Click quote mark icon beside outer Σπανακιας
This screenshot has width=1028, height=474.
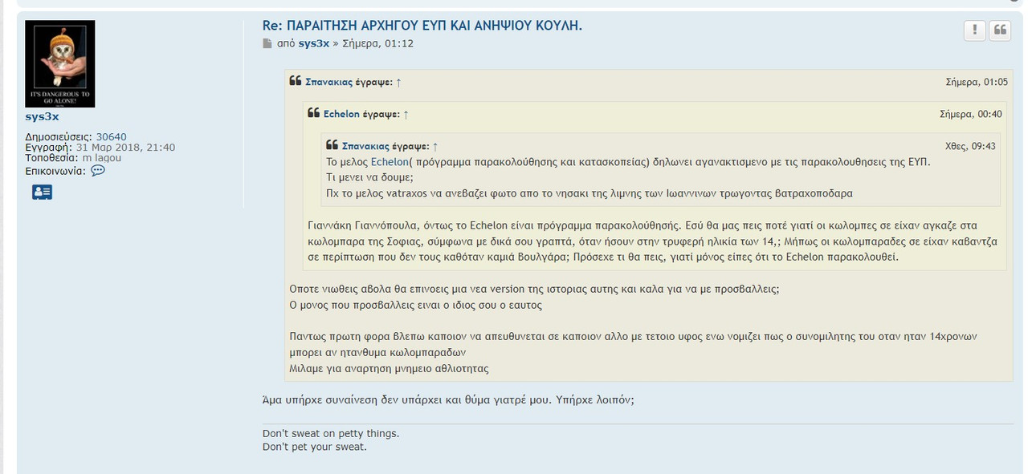point(296,81)
